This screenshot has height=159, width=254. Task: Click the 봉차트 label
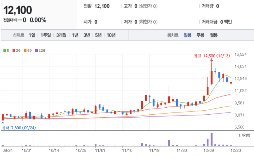[173, 35]
